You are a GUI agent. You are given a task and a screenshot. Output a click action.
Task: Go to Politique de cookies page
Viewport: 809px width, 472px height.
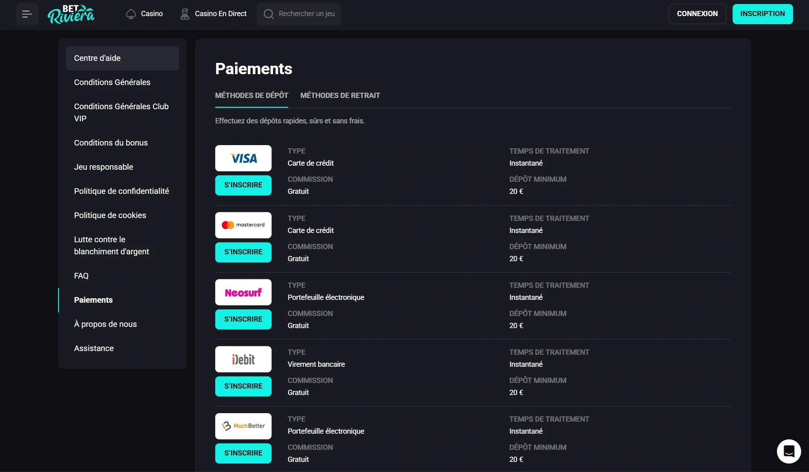(x=110, y=215)
